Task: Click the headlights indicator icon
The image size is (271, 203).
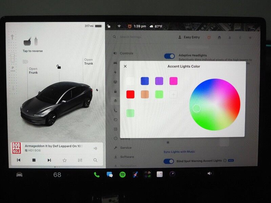Action: [x=25, y=62]
